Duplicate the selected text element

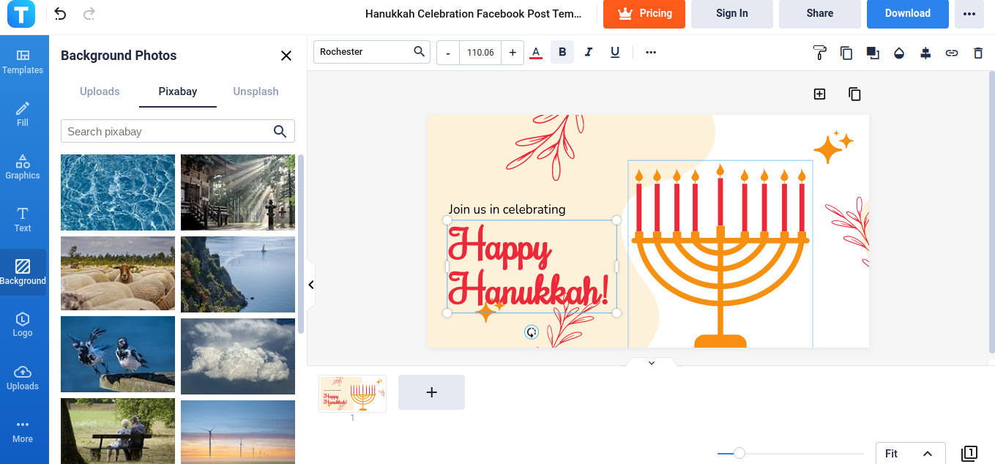pos(846,52)
